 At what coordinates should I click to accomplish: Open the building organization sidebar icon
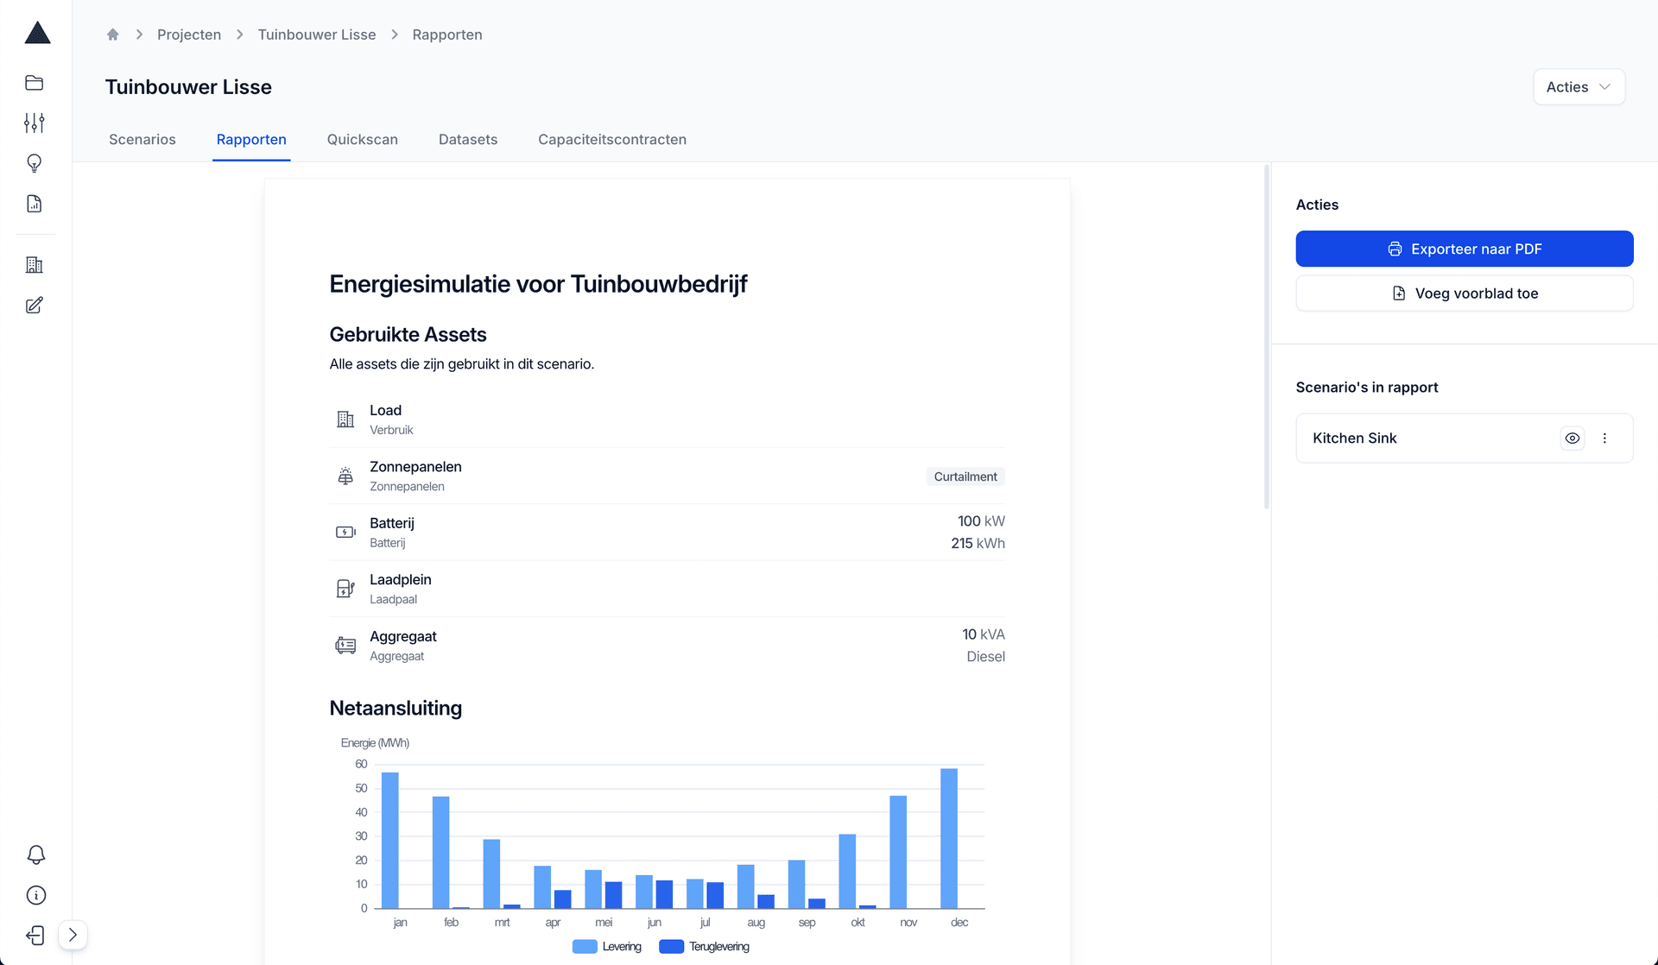(x=35, y=265)
